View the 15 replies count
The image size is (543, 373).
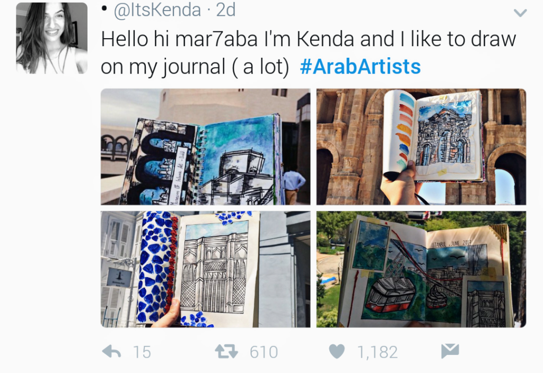coord(142,352)
